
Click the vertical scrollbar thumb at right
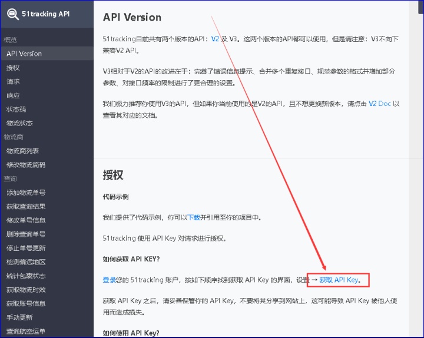(x=420, y=6)
